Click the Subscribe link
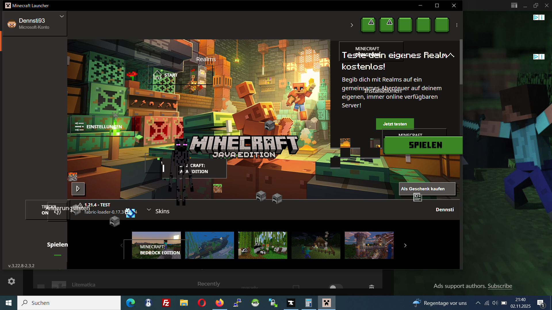The height and width of the screenshot is (310, 552). pyautogui.click(x=500, y=286)
